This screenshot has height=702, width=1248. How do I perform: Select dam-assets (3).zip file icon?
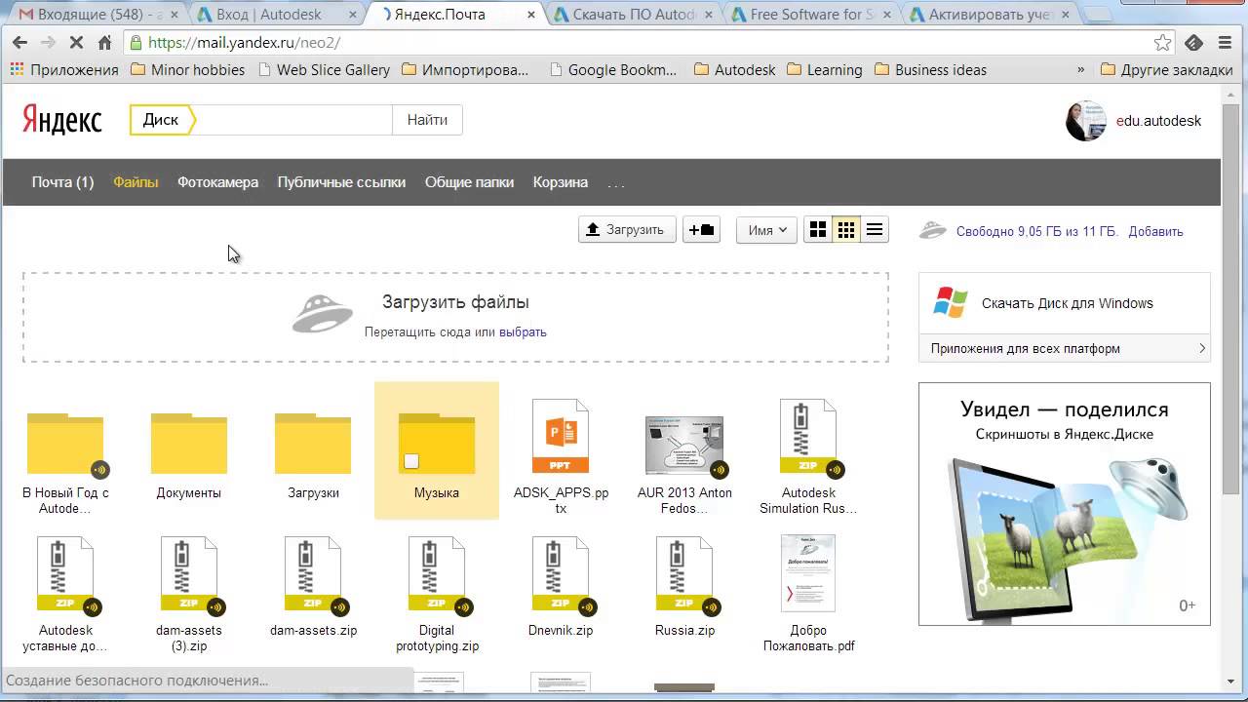tap(189, 573)
